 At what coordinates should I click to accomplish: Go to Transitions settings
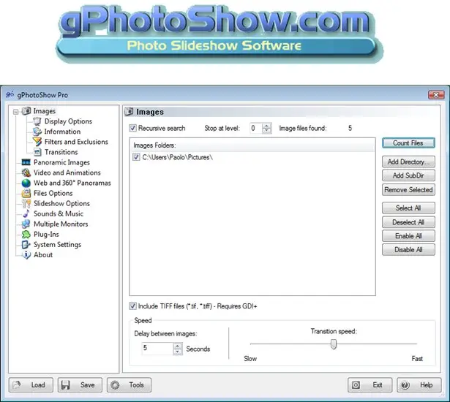point(61,152)
